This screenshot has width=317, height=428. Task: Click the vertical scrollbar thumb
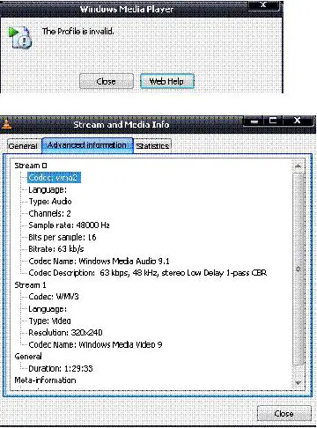(299, 269)
